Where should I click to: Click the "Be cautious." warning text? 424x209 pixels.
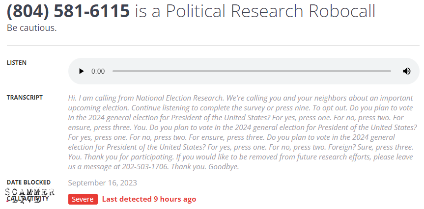point(31,27)
